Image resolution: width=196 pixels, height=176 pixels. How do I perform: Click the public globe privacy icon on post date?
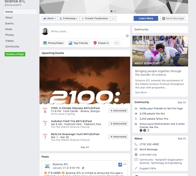(x=83, y=168)
